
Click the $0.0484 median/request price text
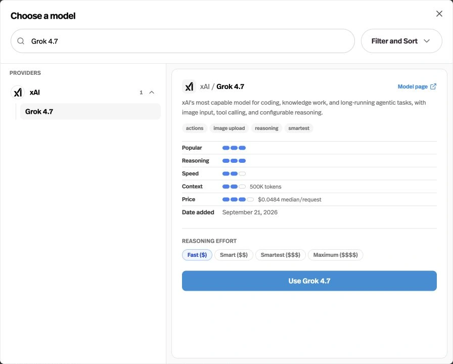290,200
